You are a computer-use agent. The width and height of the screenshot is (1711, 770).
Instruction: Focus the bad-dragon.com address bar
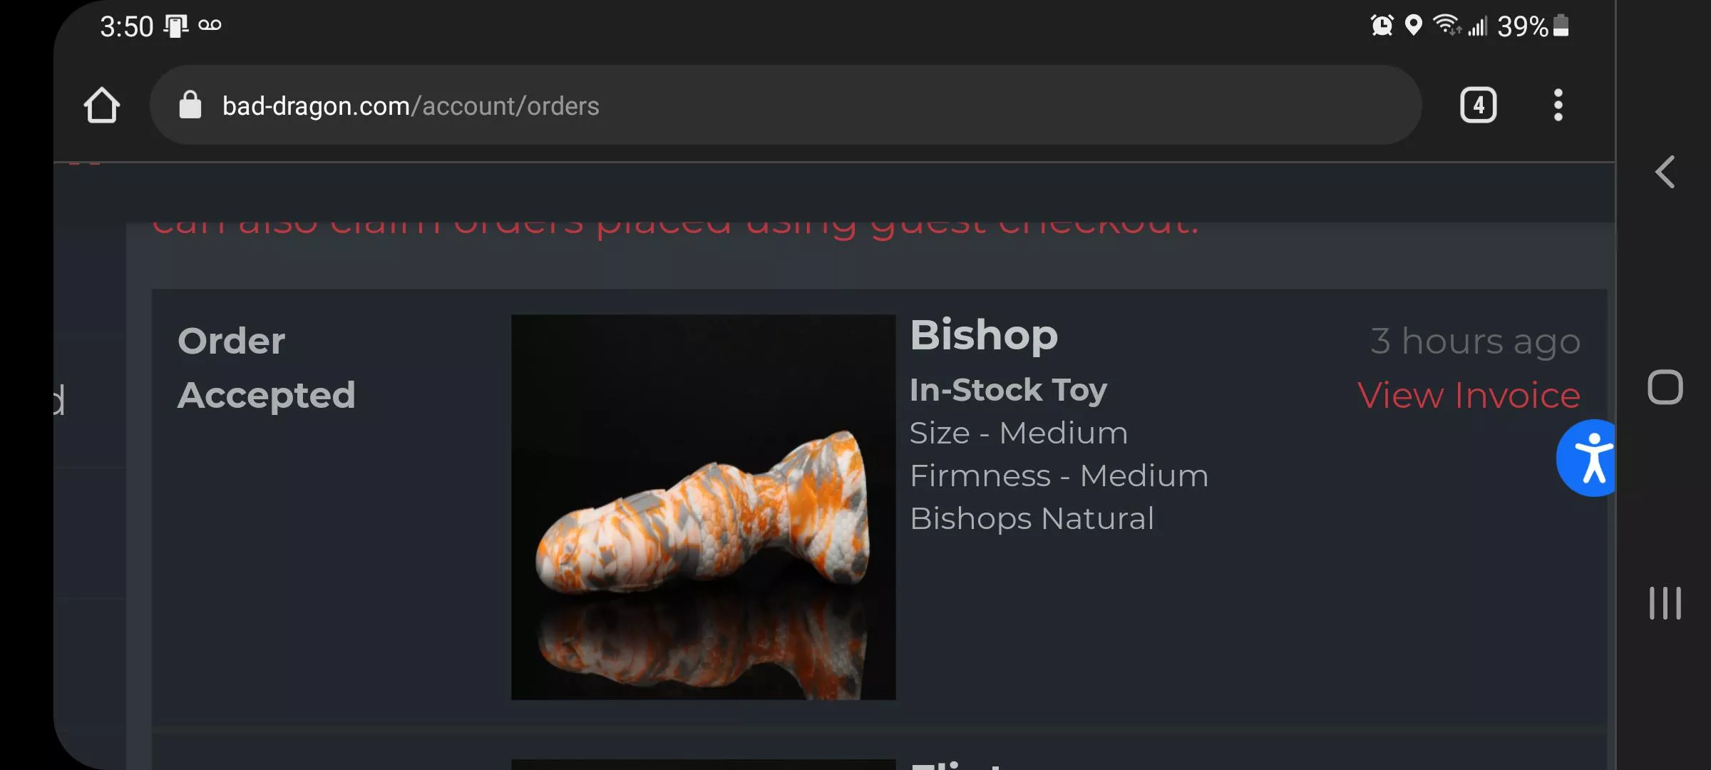coord(785,106)
